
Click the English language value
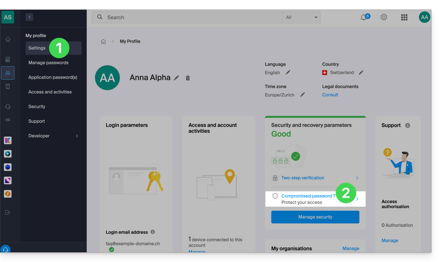(x=272, y=73)
